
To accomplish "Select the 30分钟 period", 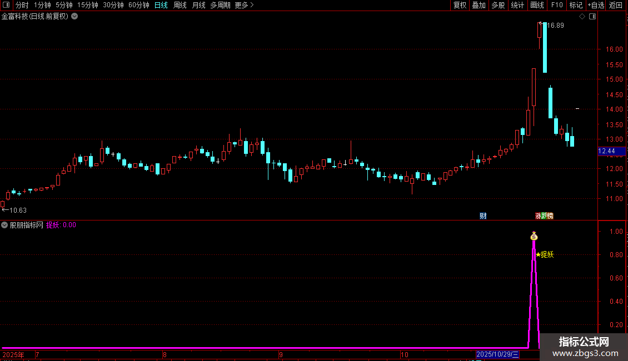I will [113, 5].
